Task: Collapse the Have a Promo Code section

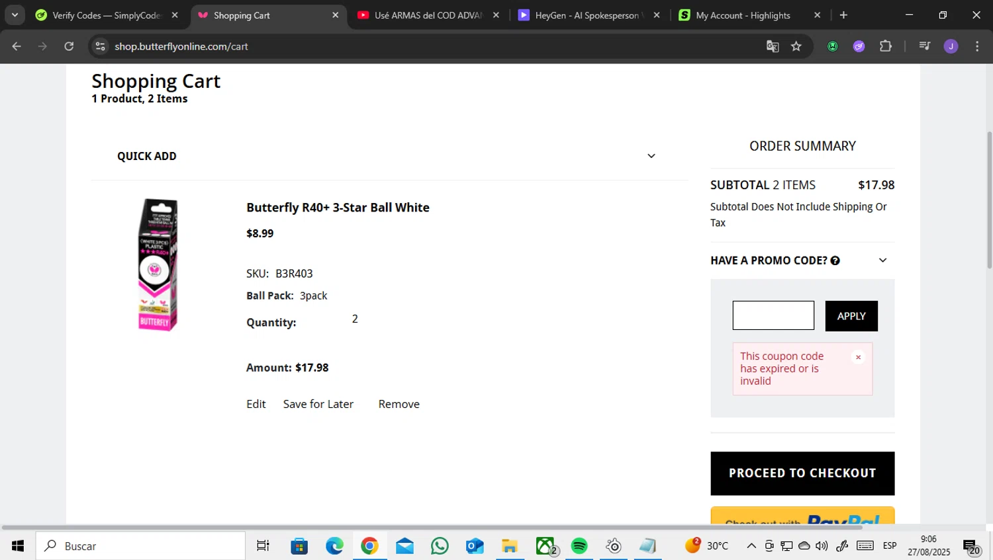Action: pos(882,260)
